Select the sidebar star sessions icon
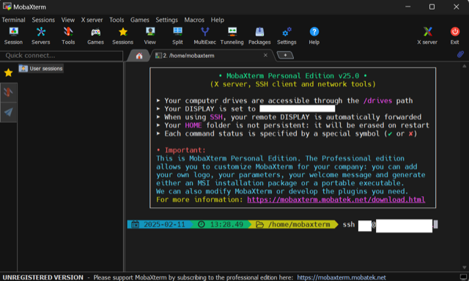The height and width of the screenshot is (281, 469). click(x=8, y=72)
